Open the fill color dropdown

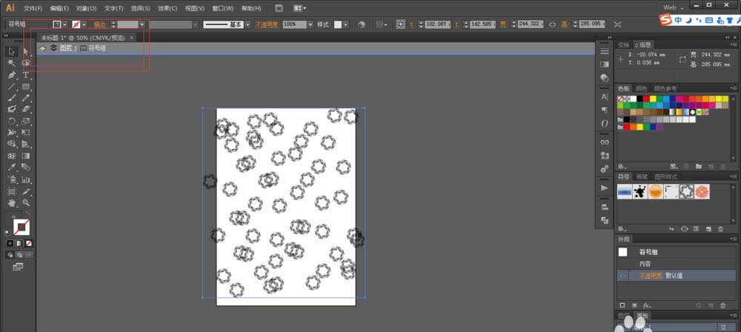[x=64, y=24]
